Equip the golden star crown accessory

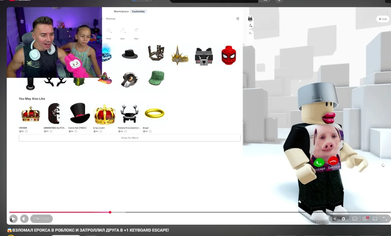click(x=180, y=55)
